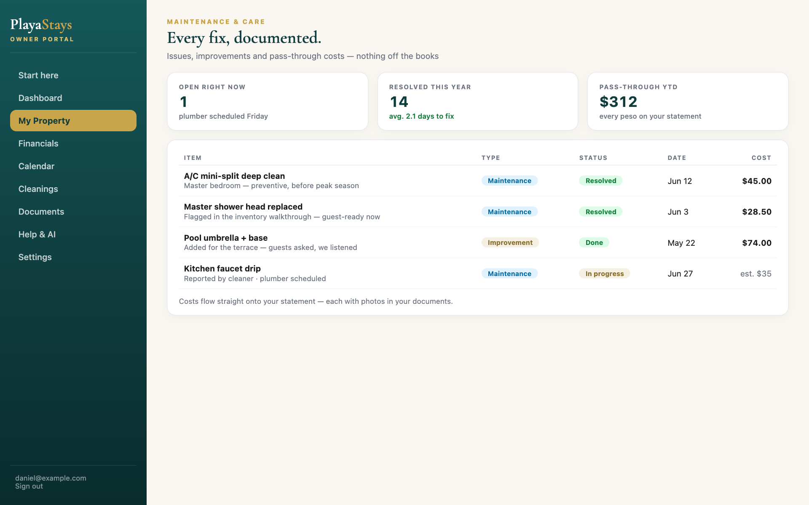
Task: Click the $312 pass-through amount
Action: tap(619, 102)
